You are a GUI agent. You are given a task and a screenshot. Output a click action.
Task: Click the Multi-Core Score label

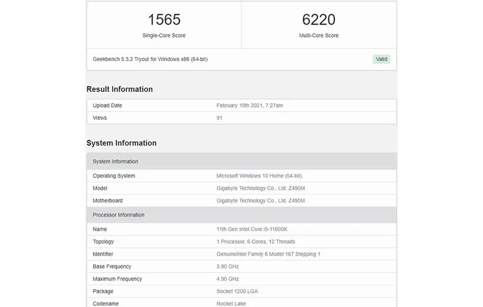point(318,36)
